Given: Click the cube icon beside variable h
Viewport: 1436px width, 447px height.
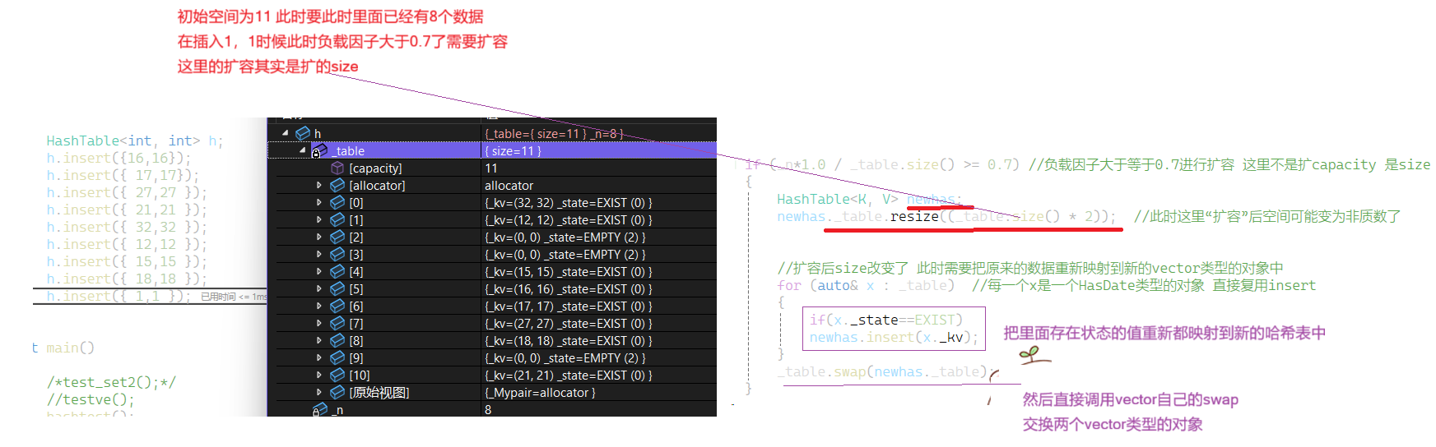Looking at the screenshot, I should [x=303, y=133].
